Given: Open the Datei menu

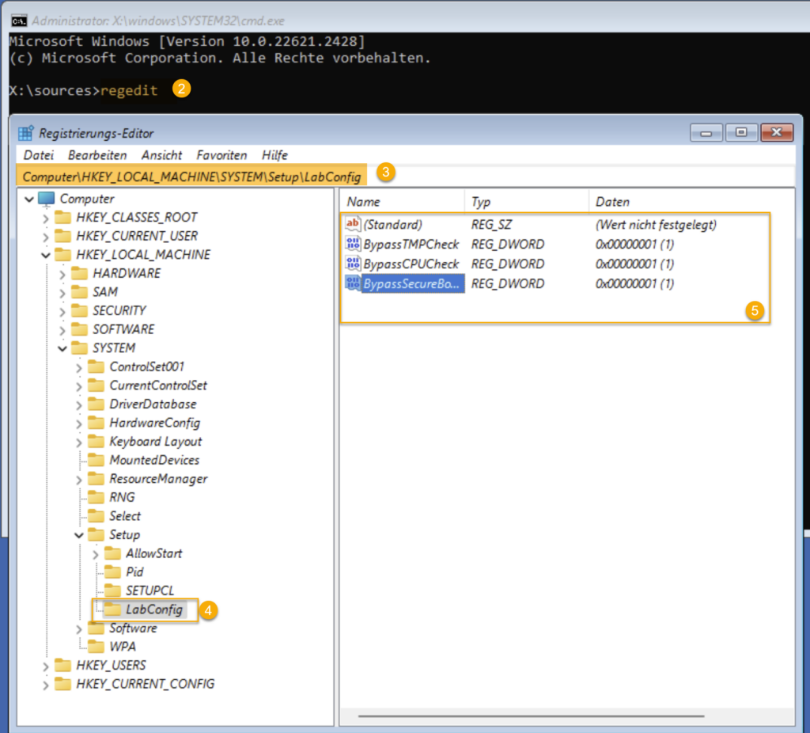Looking at the screenshot, I should coord(38,155).
